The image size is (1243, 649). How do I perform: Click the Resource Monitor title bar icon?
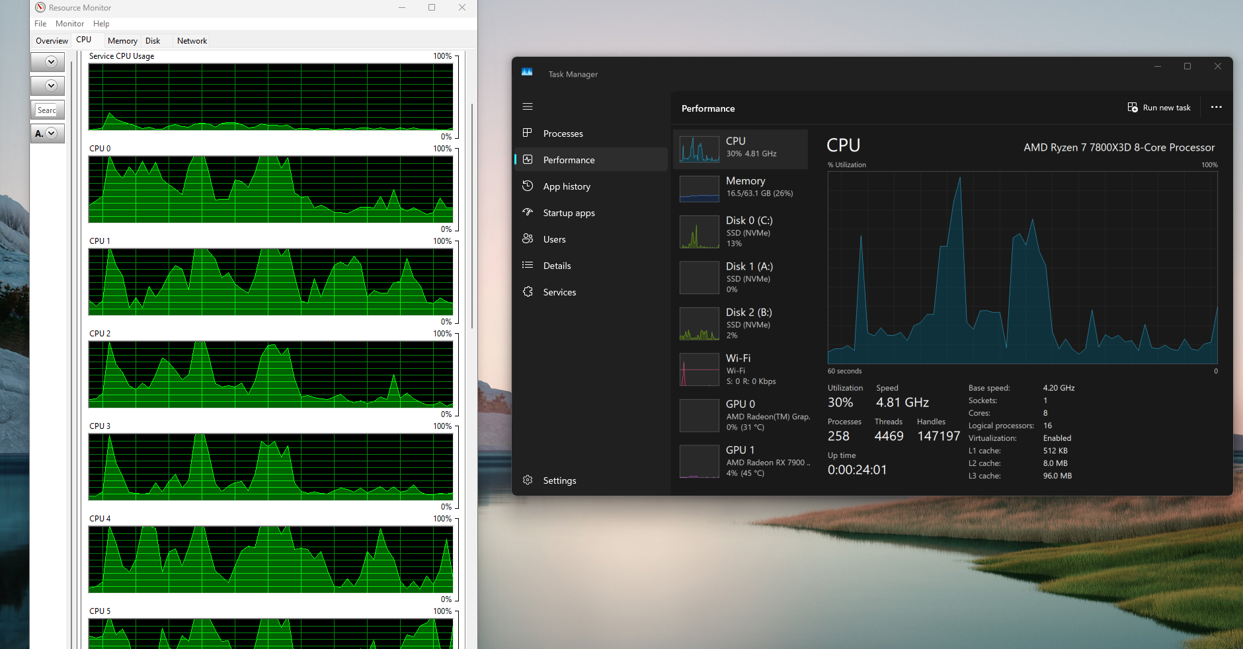tap(40, 7)
